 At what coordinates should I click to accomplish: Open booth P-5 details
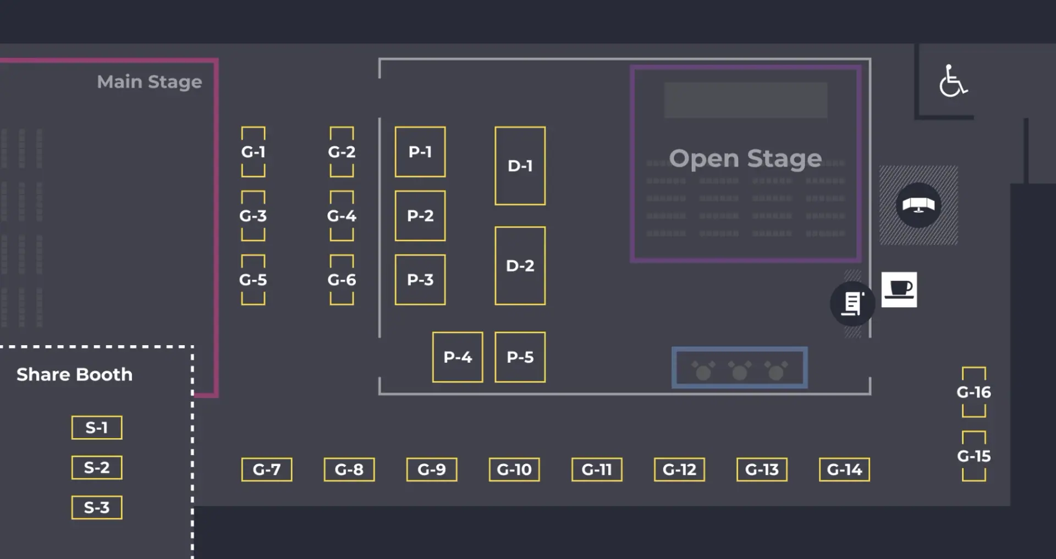tap(520, 357)
